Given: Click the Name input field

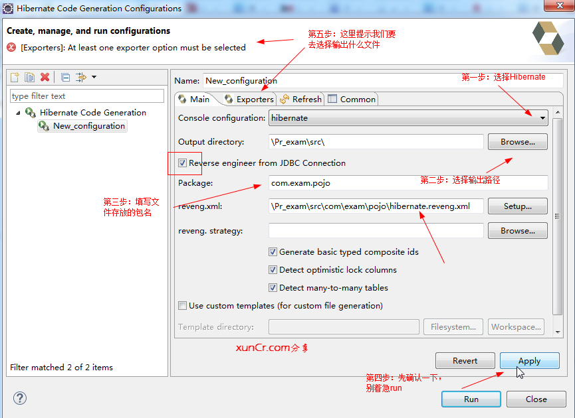Looking at the screenshot, I should tap(383, 80).
